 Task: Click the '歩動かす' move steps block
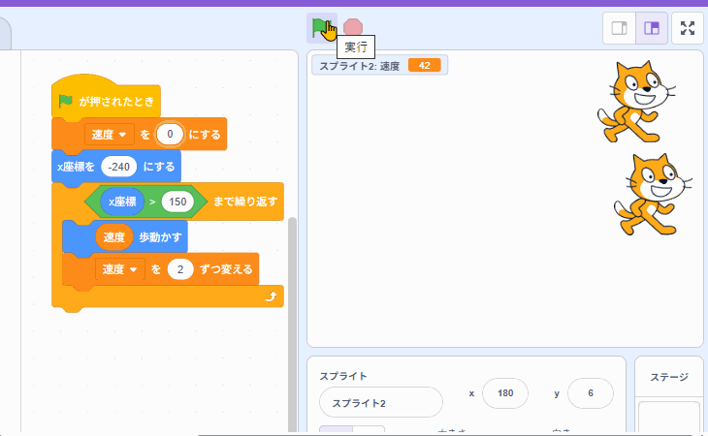160,236
